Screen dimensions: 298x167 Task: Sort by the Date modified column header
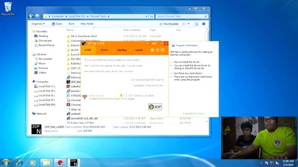click(x=132, y=30)
